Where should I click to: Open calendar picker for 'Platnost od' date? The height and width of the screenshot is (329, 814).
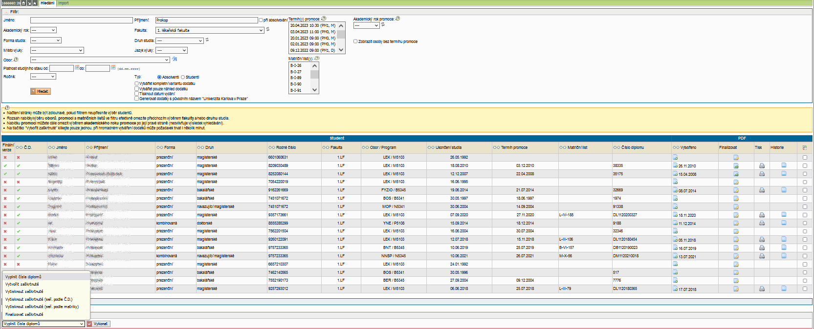[x=77, y=68]
